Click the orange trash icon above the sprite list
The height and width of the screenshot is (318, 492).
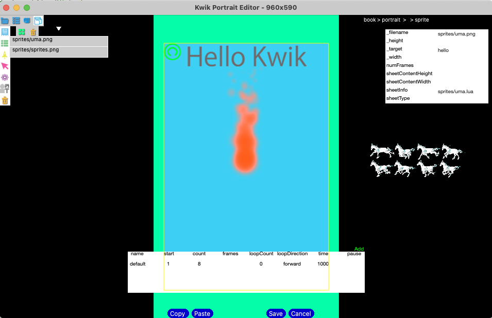33,32
